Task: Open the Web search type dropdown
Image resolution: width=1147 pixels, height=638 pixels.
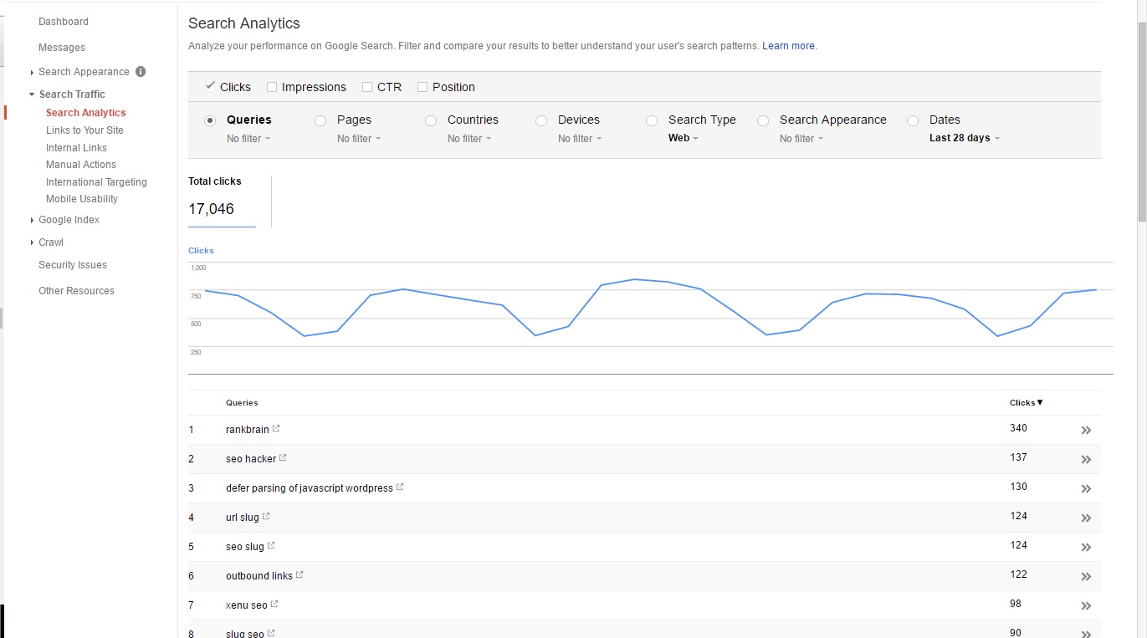Action: click(x=683, y=139)
